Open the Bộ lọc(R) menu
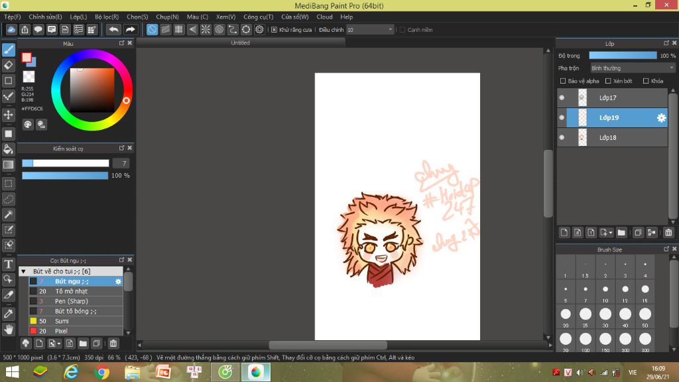679x382 pixels. point(107,17)
